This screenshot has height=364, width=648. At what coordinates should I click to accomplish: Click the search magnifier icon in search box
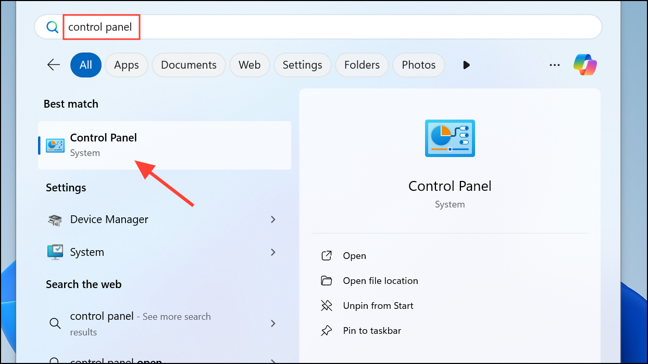52,27
